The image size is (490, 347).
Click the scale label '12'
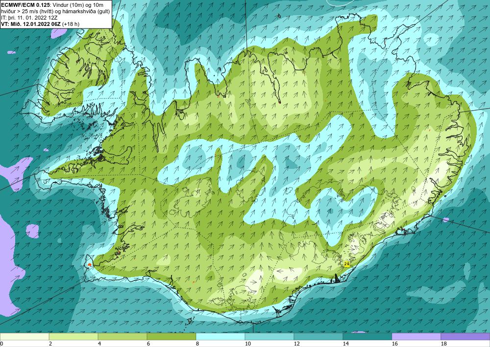click(x=296, y=344)
